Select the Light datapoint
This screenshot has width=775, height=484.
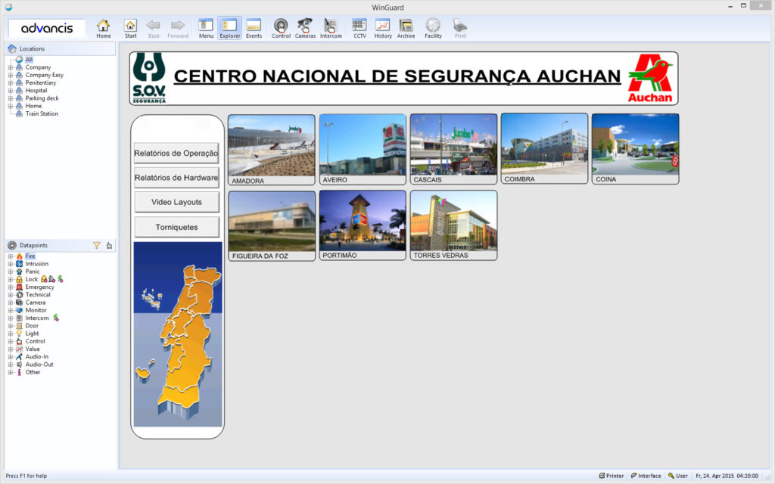click(x=32, y=334)
